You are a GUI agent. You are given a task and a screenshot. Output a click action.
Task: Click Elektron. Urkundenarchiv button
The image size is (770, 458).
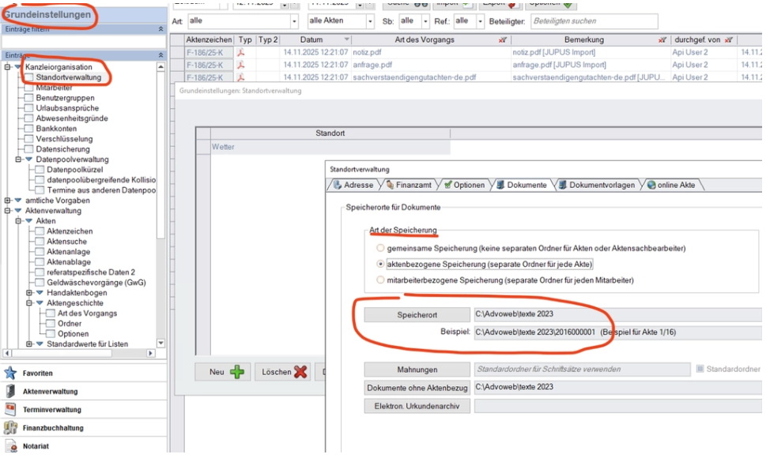click(x=417, y=406)
